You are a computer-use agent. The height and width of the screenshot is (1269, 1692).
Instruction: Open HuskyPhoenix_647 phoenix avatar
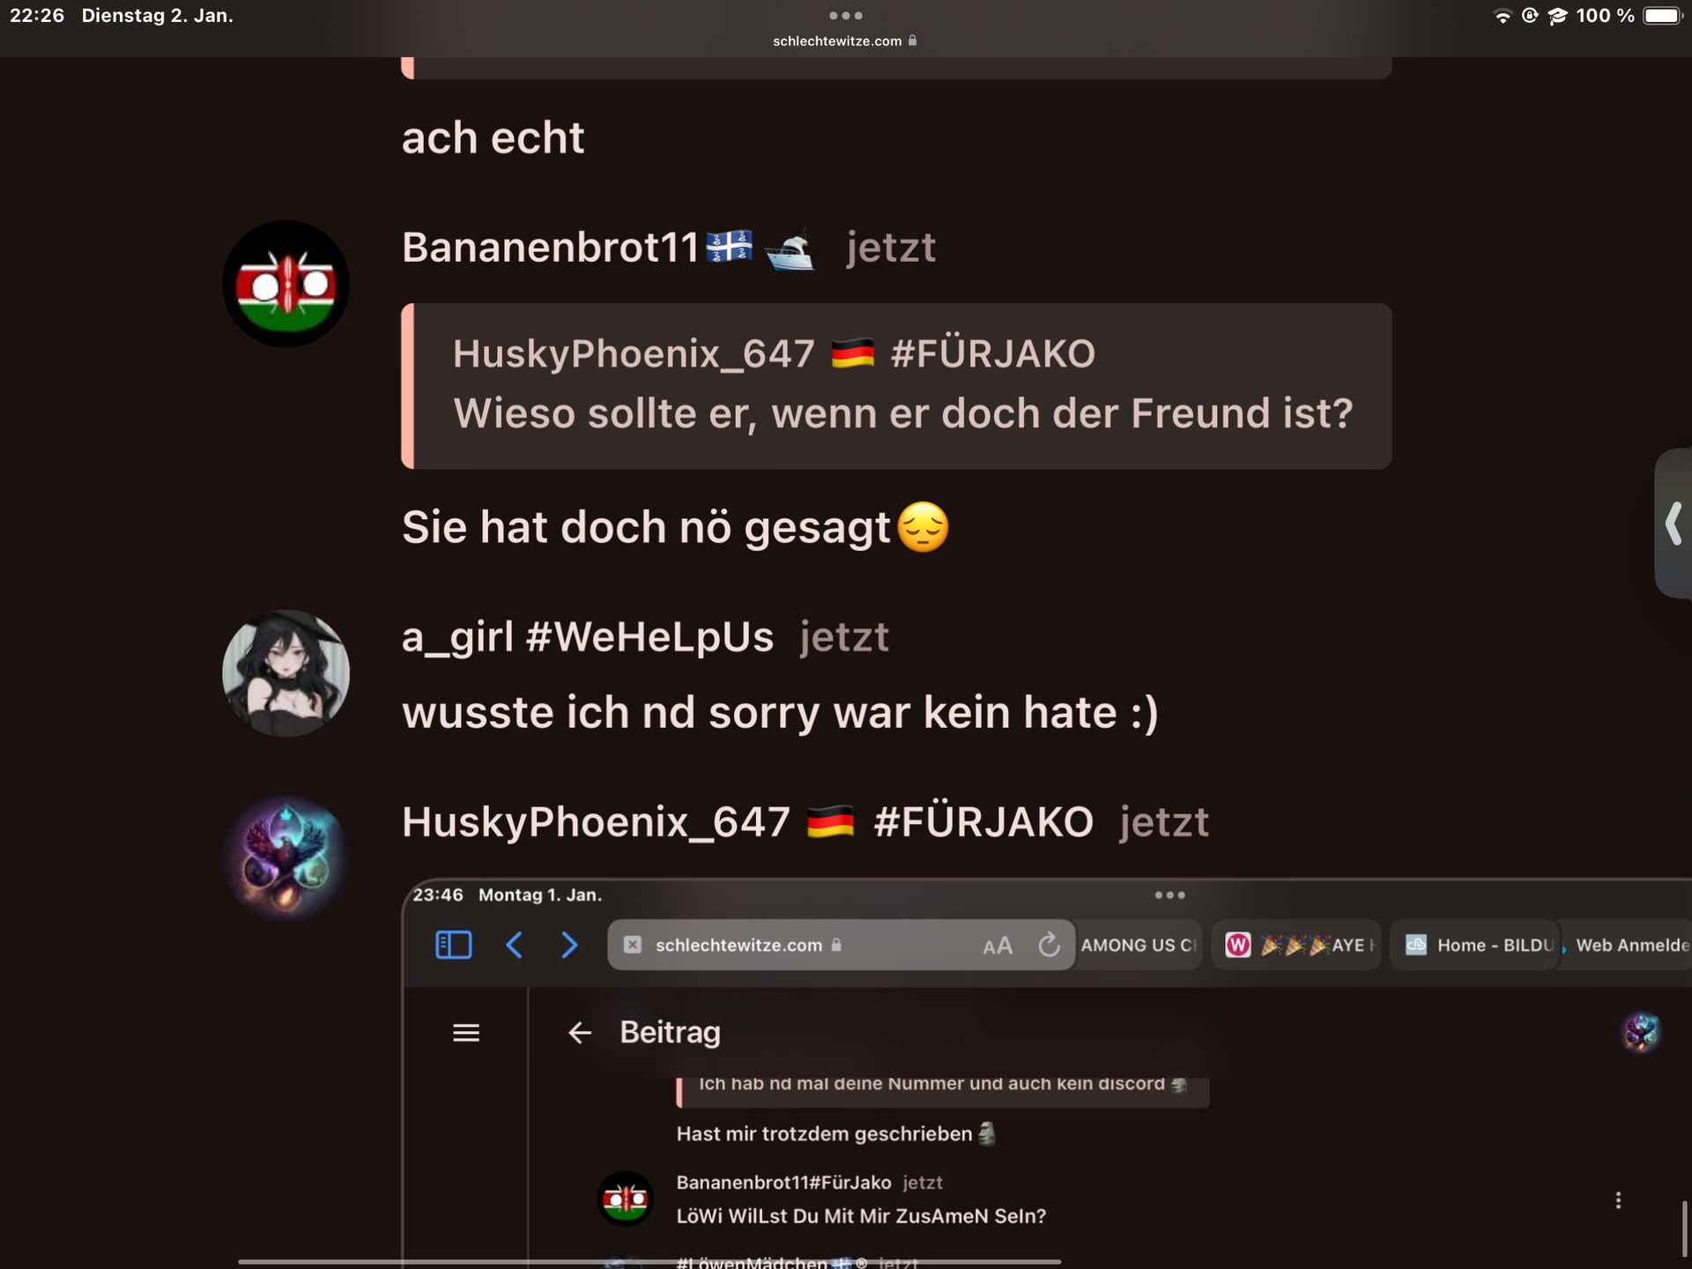point(286,858)
